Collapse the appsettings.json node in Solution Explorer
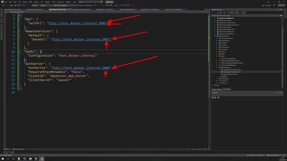This screenshot has width=287, height=161. pos(217,68)
